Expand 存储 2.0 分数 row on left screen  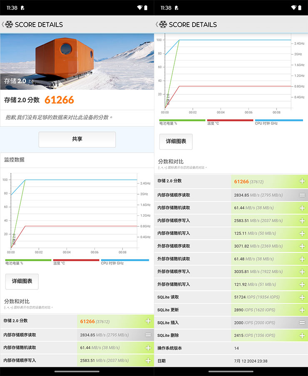pos(148,321)
